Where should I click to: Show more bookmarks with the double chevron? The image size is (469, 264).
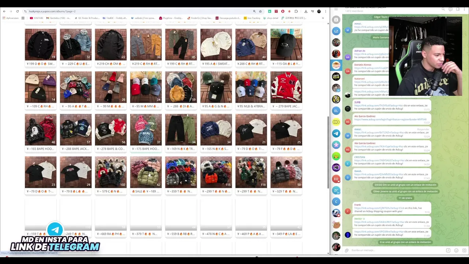coord(323,18)
